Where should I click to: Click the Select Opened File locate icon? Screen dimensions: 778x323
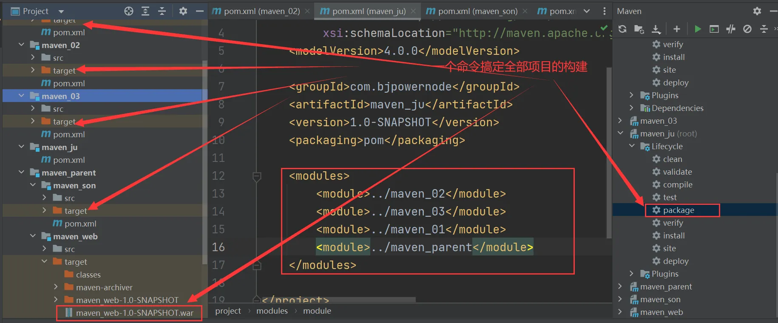point(129,11)
